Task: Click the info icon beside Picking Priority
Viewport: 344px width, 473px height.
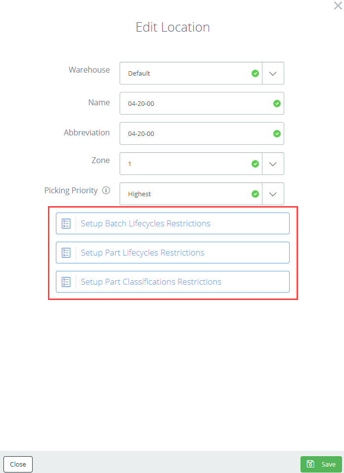Action: 106,190
